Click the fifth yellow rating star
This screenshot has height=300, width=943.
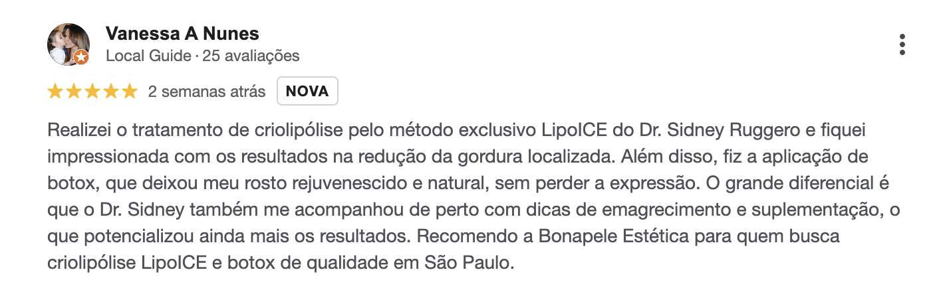coord(130,92)
